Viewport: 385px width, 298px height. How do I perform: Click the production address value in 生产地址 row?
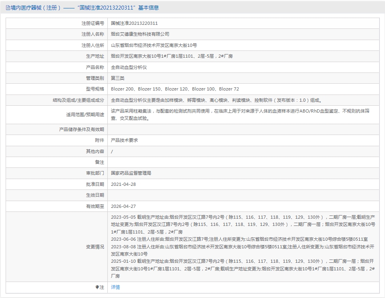click(171, 56)
